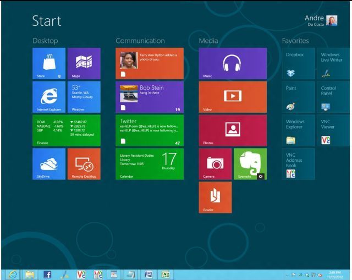
Task: Open the Internet Explorer tile
Action: [x=49, y=97]
